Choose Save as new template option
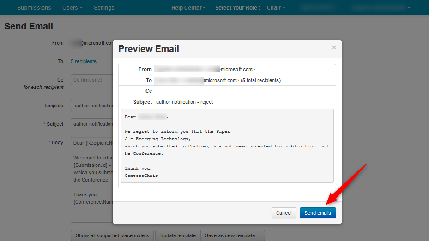This screenshot has height=241, width=429. click(232, 235)
